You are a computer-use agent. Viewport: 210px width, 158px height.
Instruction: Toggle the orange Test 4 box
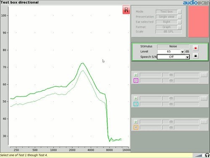[x=136, y=128]
